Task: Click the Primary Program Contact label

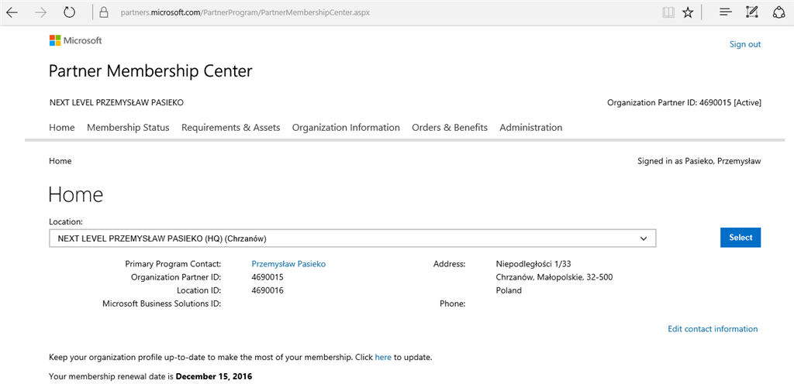Action: click(173, 264)
